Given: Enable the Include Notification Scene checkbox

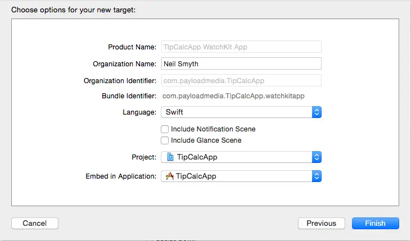Looking at the screenshot, I should [x=165, y=129].
